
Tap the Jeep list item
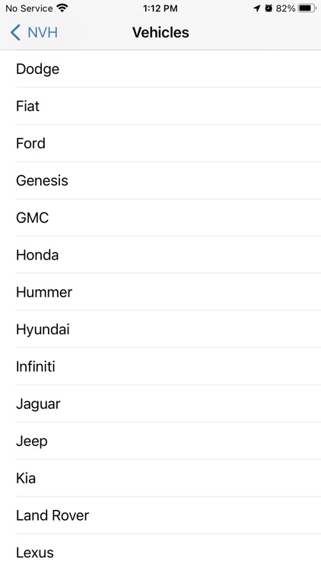pyautogui.click(x=160, y=441)
